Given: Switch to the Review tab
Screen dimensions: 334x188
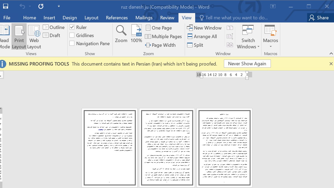Looking at the screenshot, I should point(167,18).
